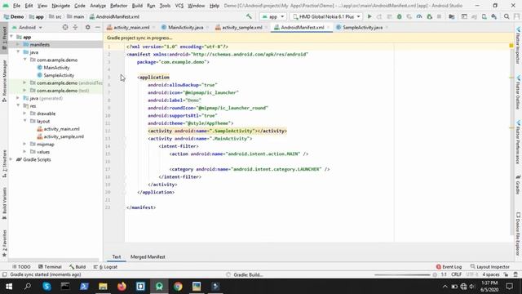The height and width of the screenshot is (294, 522).
Task: Click the Windows Start button
Action: coord(9,287)
